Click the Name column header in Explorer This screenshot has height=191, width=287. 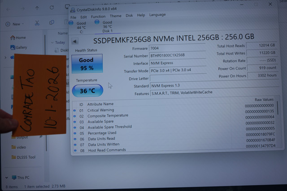tap(63, 33)
